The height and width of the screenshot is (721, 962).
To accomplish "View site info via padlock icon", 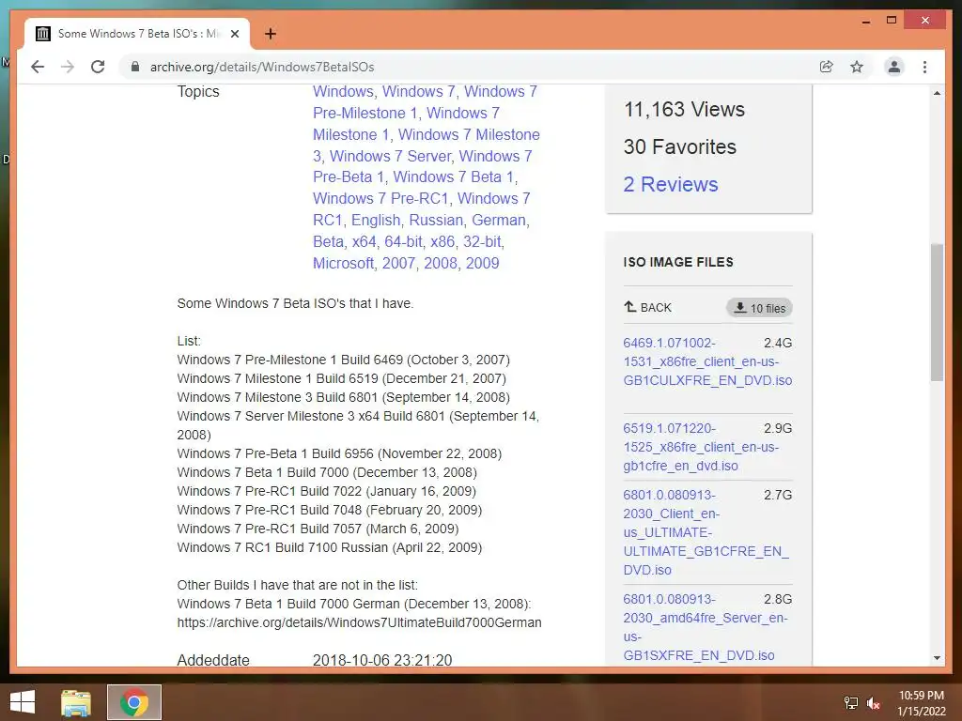I will [x=135, y=67].
